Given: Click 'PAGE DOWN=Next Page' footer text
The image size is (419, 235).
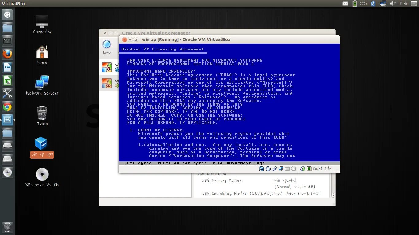Looking at the screenshot, I should [x=239, y=163].
